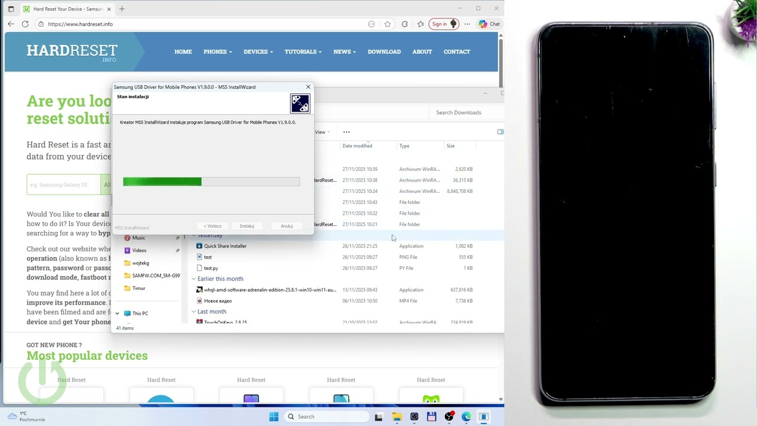Open Explorer's See more ellipsis menu

pos(347,132)
